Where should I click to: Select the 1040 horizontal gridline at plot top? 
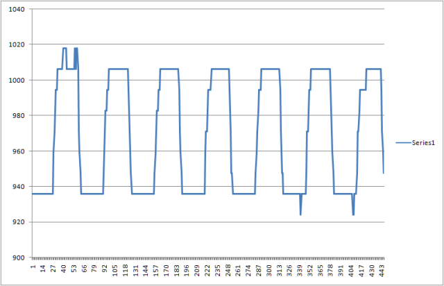click(x=208, y=9)
